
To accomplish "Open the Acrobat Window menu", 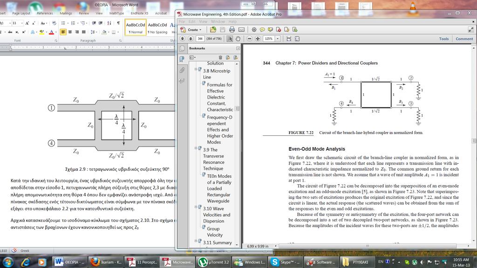I will pos(218,21).
